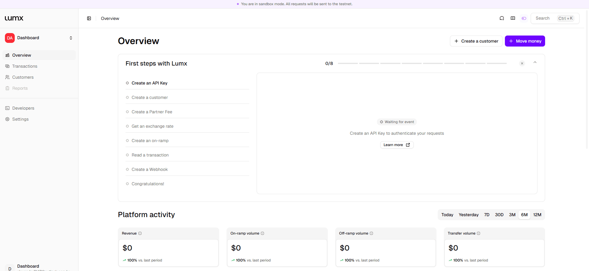Click the Ctrl+K shortcut badge
Viewport: 589px width, 271px height.
tap(565, 18)
